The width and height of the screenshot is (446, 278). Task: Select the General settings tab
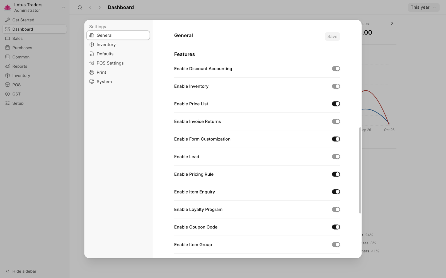pos(118,35)
